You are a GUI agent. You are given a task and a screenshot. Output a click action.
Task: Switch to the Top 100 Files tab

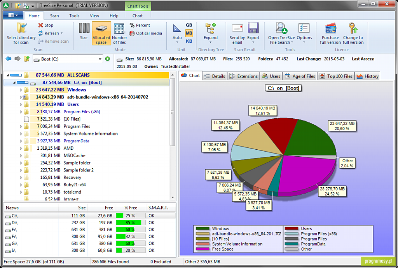[336, 76]
